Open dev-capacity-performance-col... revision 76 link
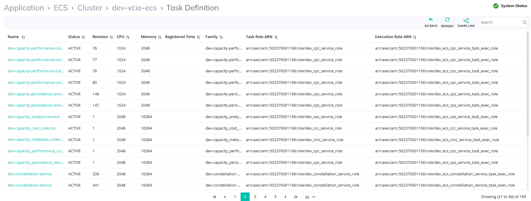The height and width of the screenshot is (201, 531). pyautogui.click(x=36, y=48)
